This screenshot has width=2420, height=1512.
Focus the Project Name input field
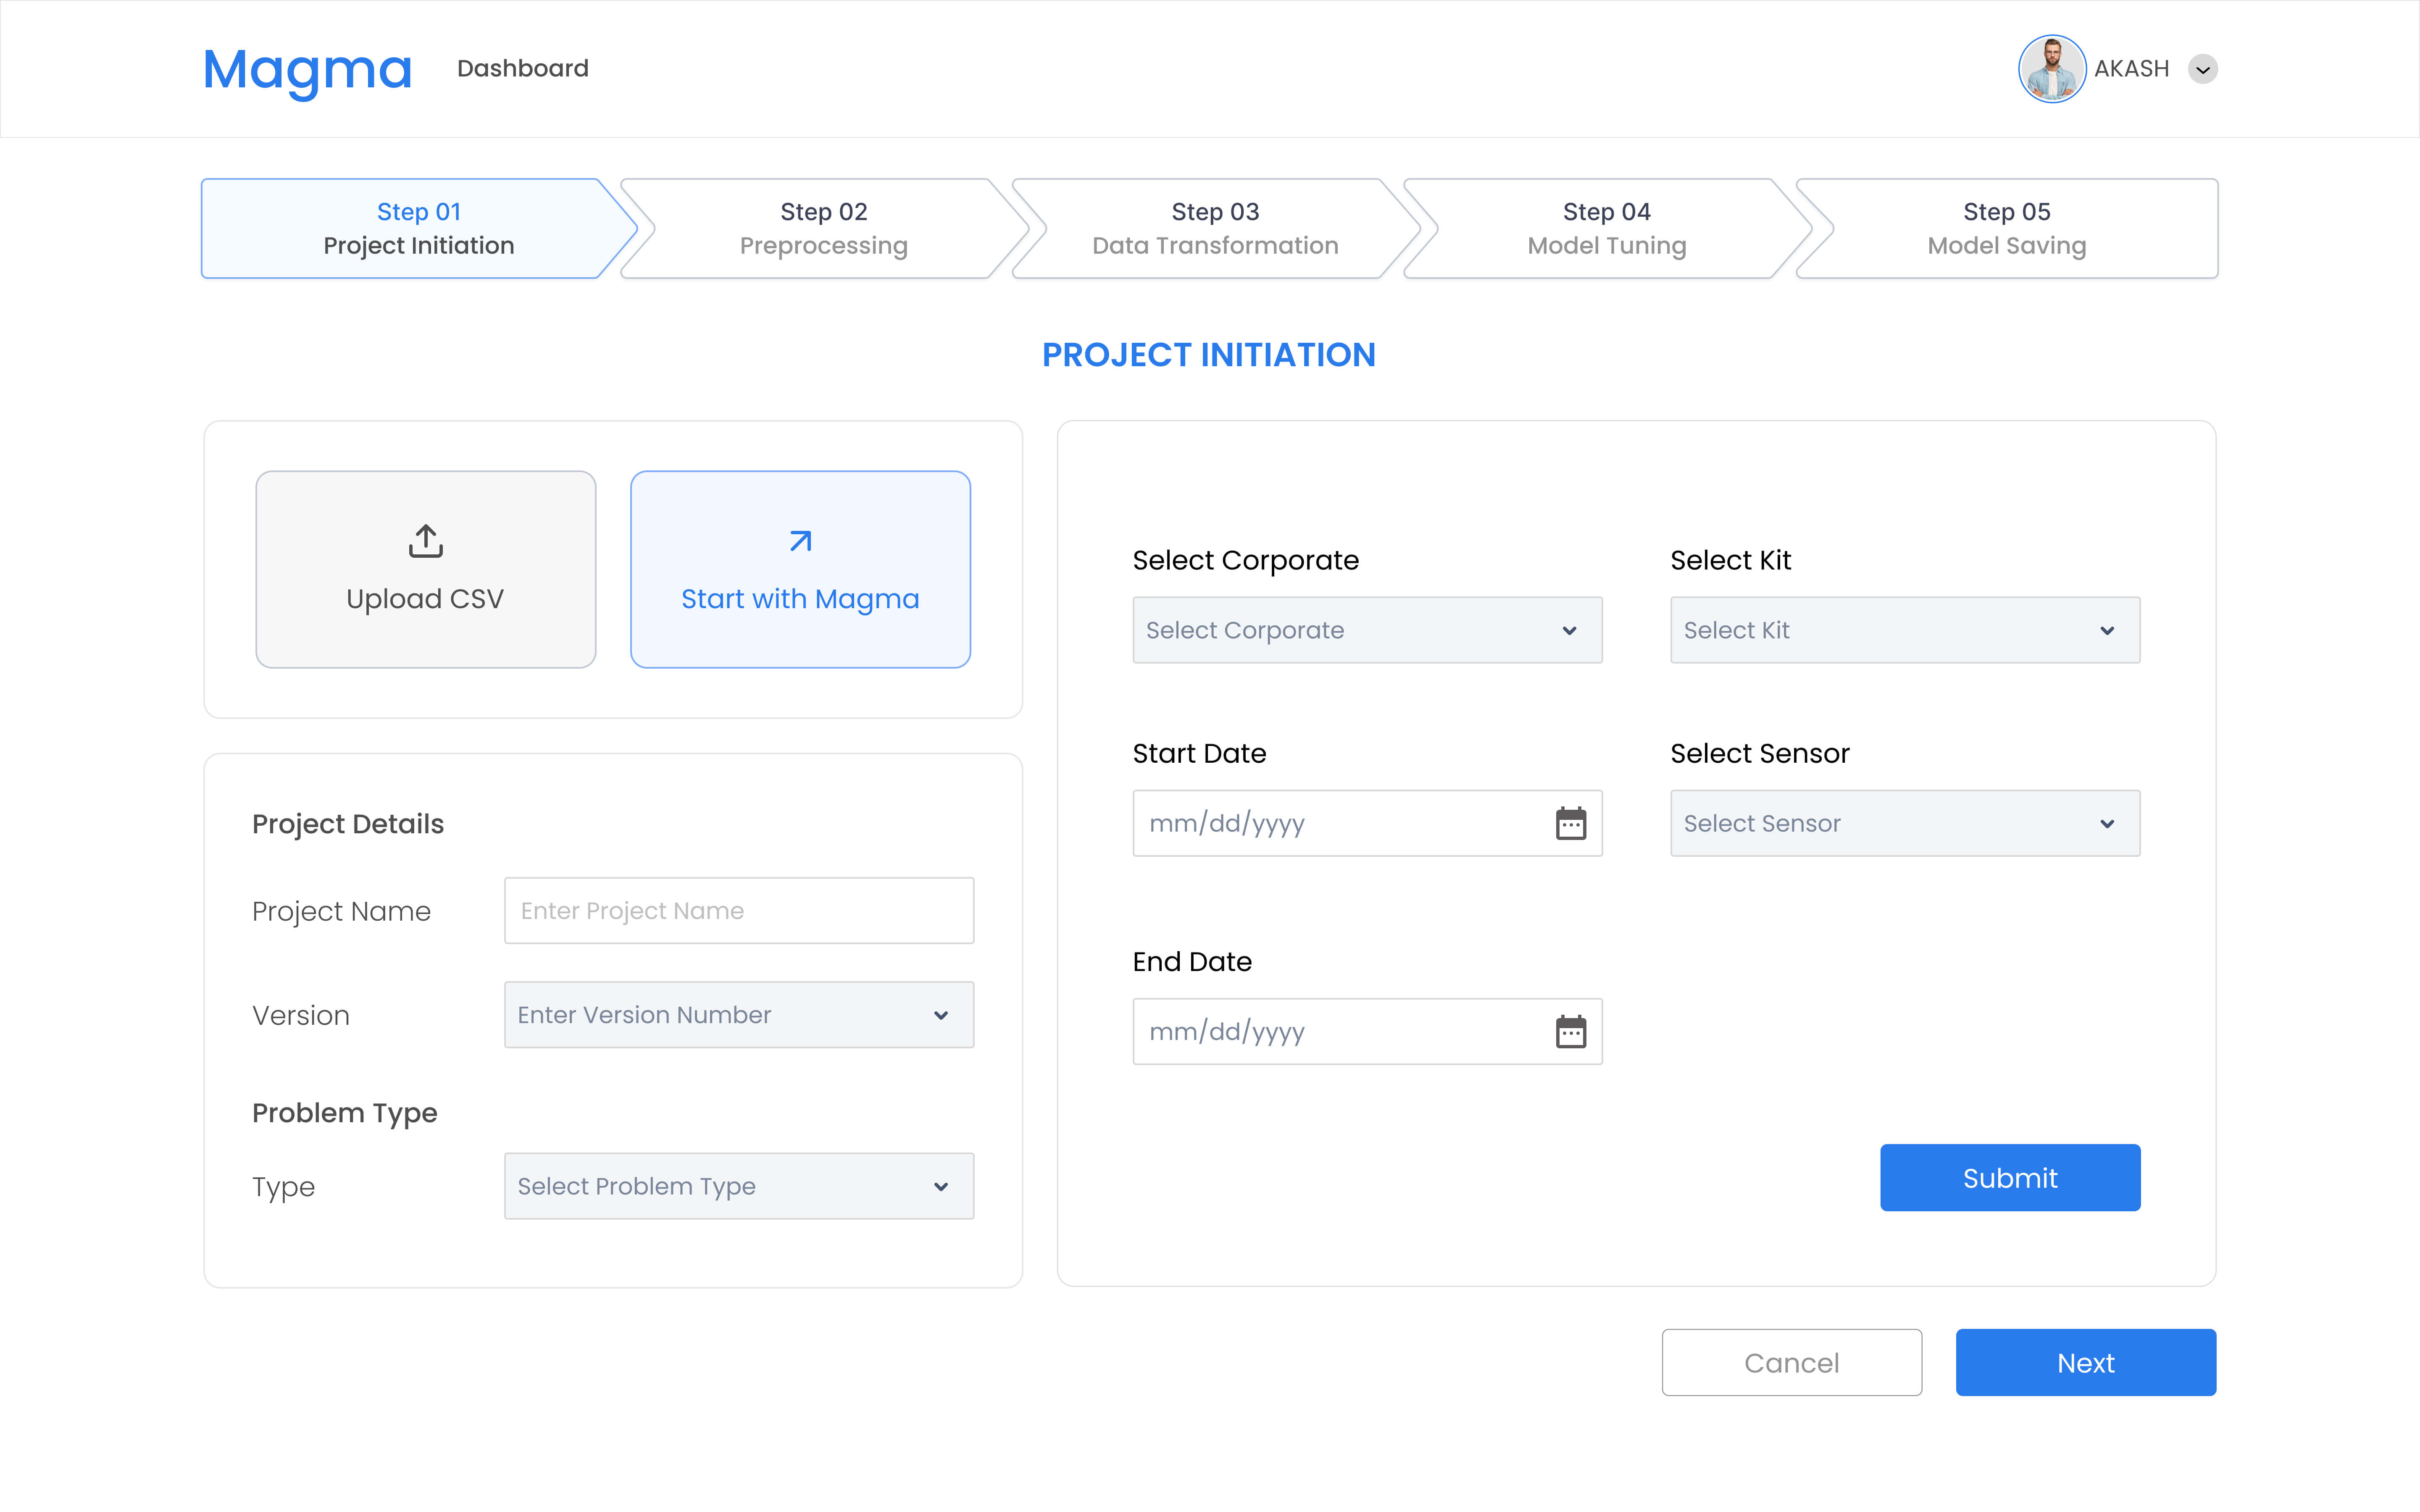pos(739,910)
